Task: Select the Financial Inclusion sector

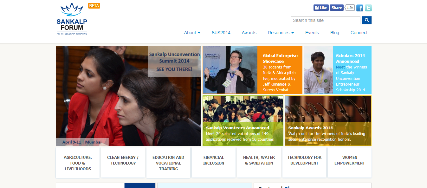Action: pyautogui.click(x=214, y=163)
